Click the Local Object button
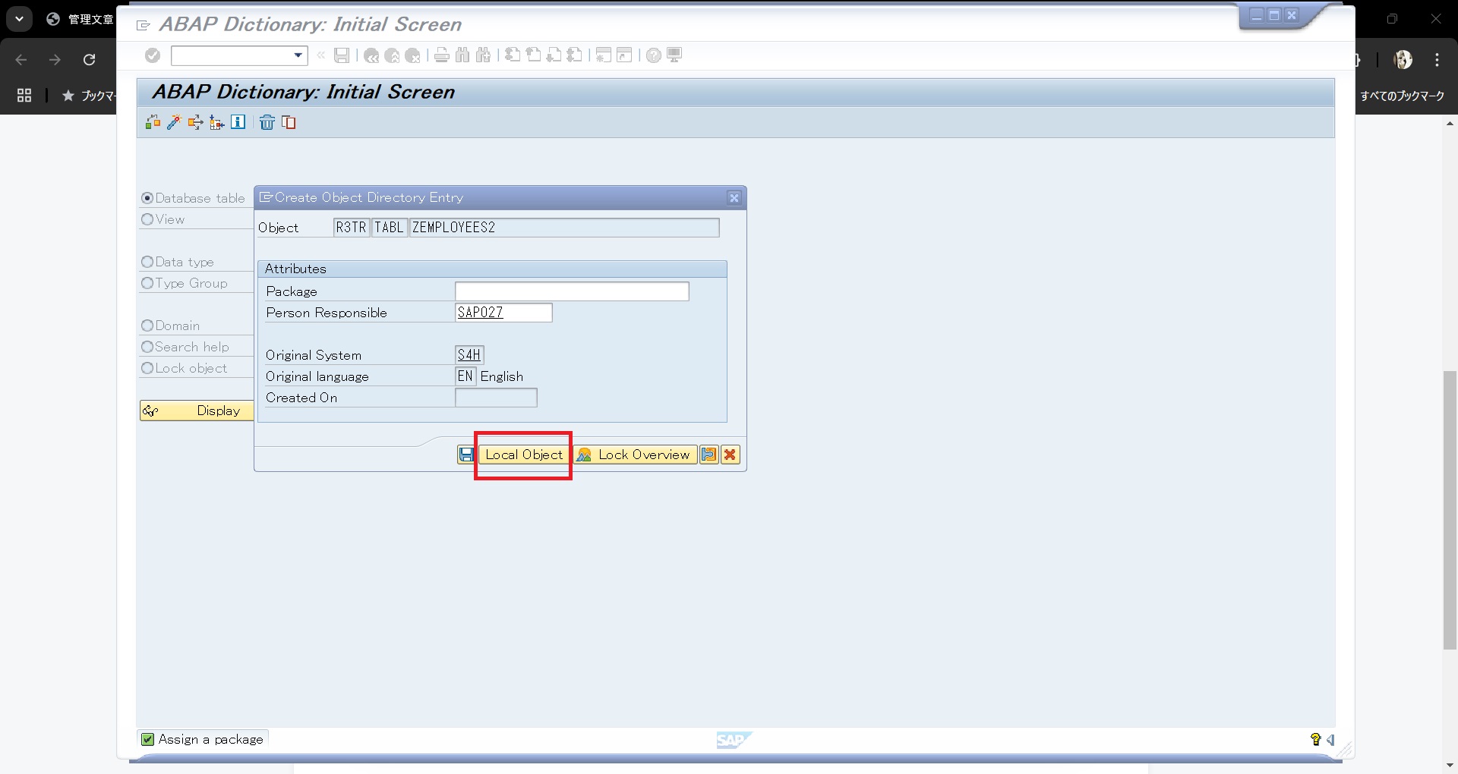This screenshot has width=1458, height=774. tap(524, 455)
